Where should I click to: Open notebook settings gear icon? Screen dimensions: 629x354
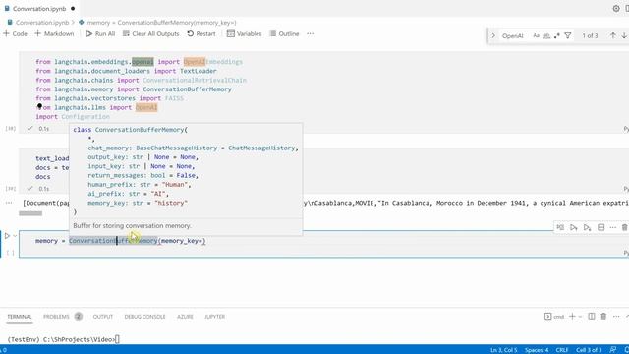[616, 9]
